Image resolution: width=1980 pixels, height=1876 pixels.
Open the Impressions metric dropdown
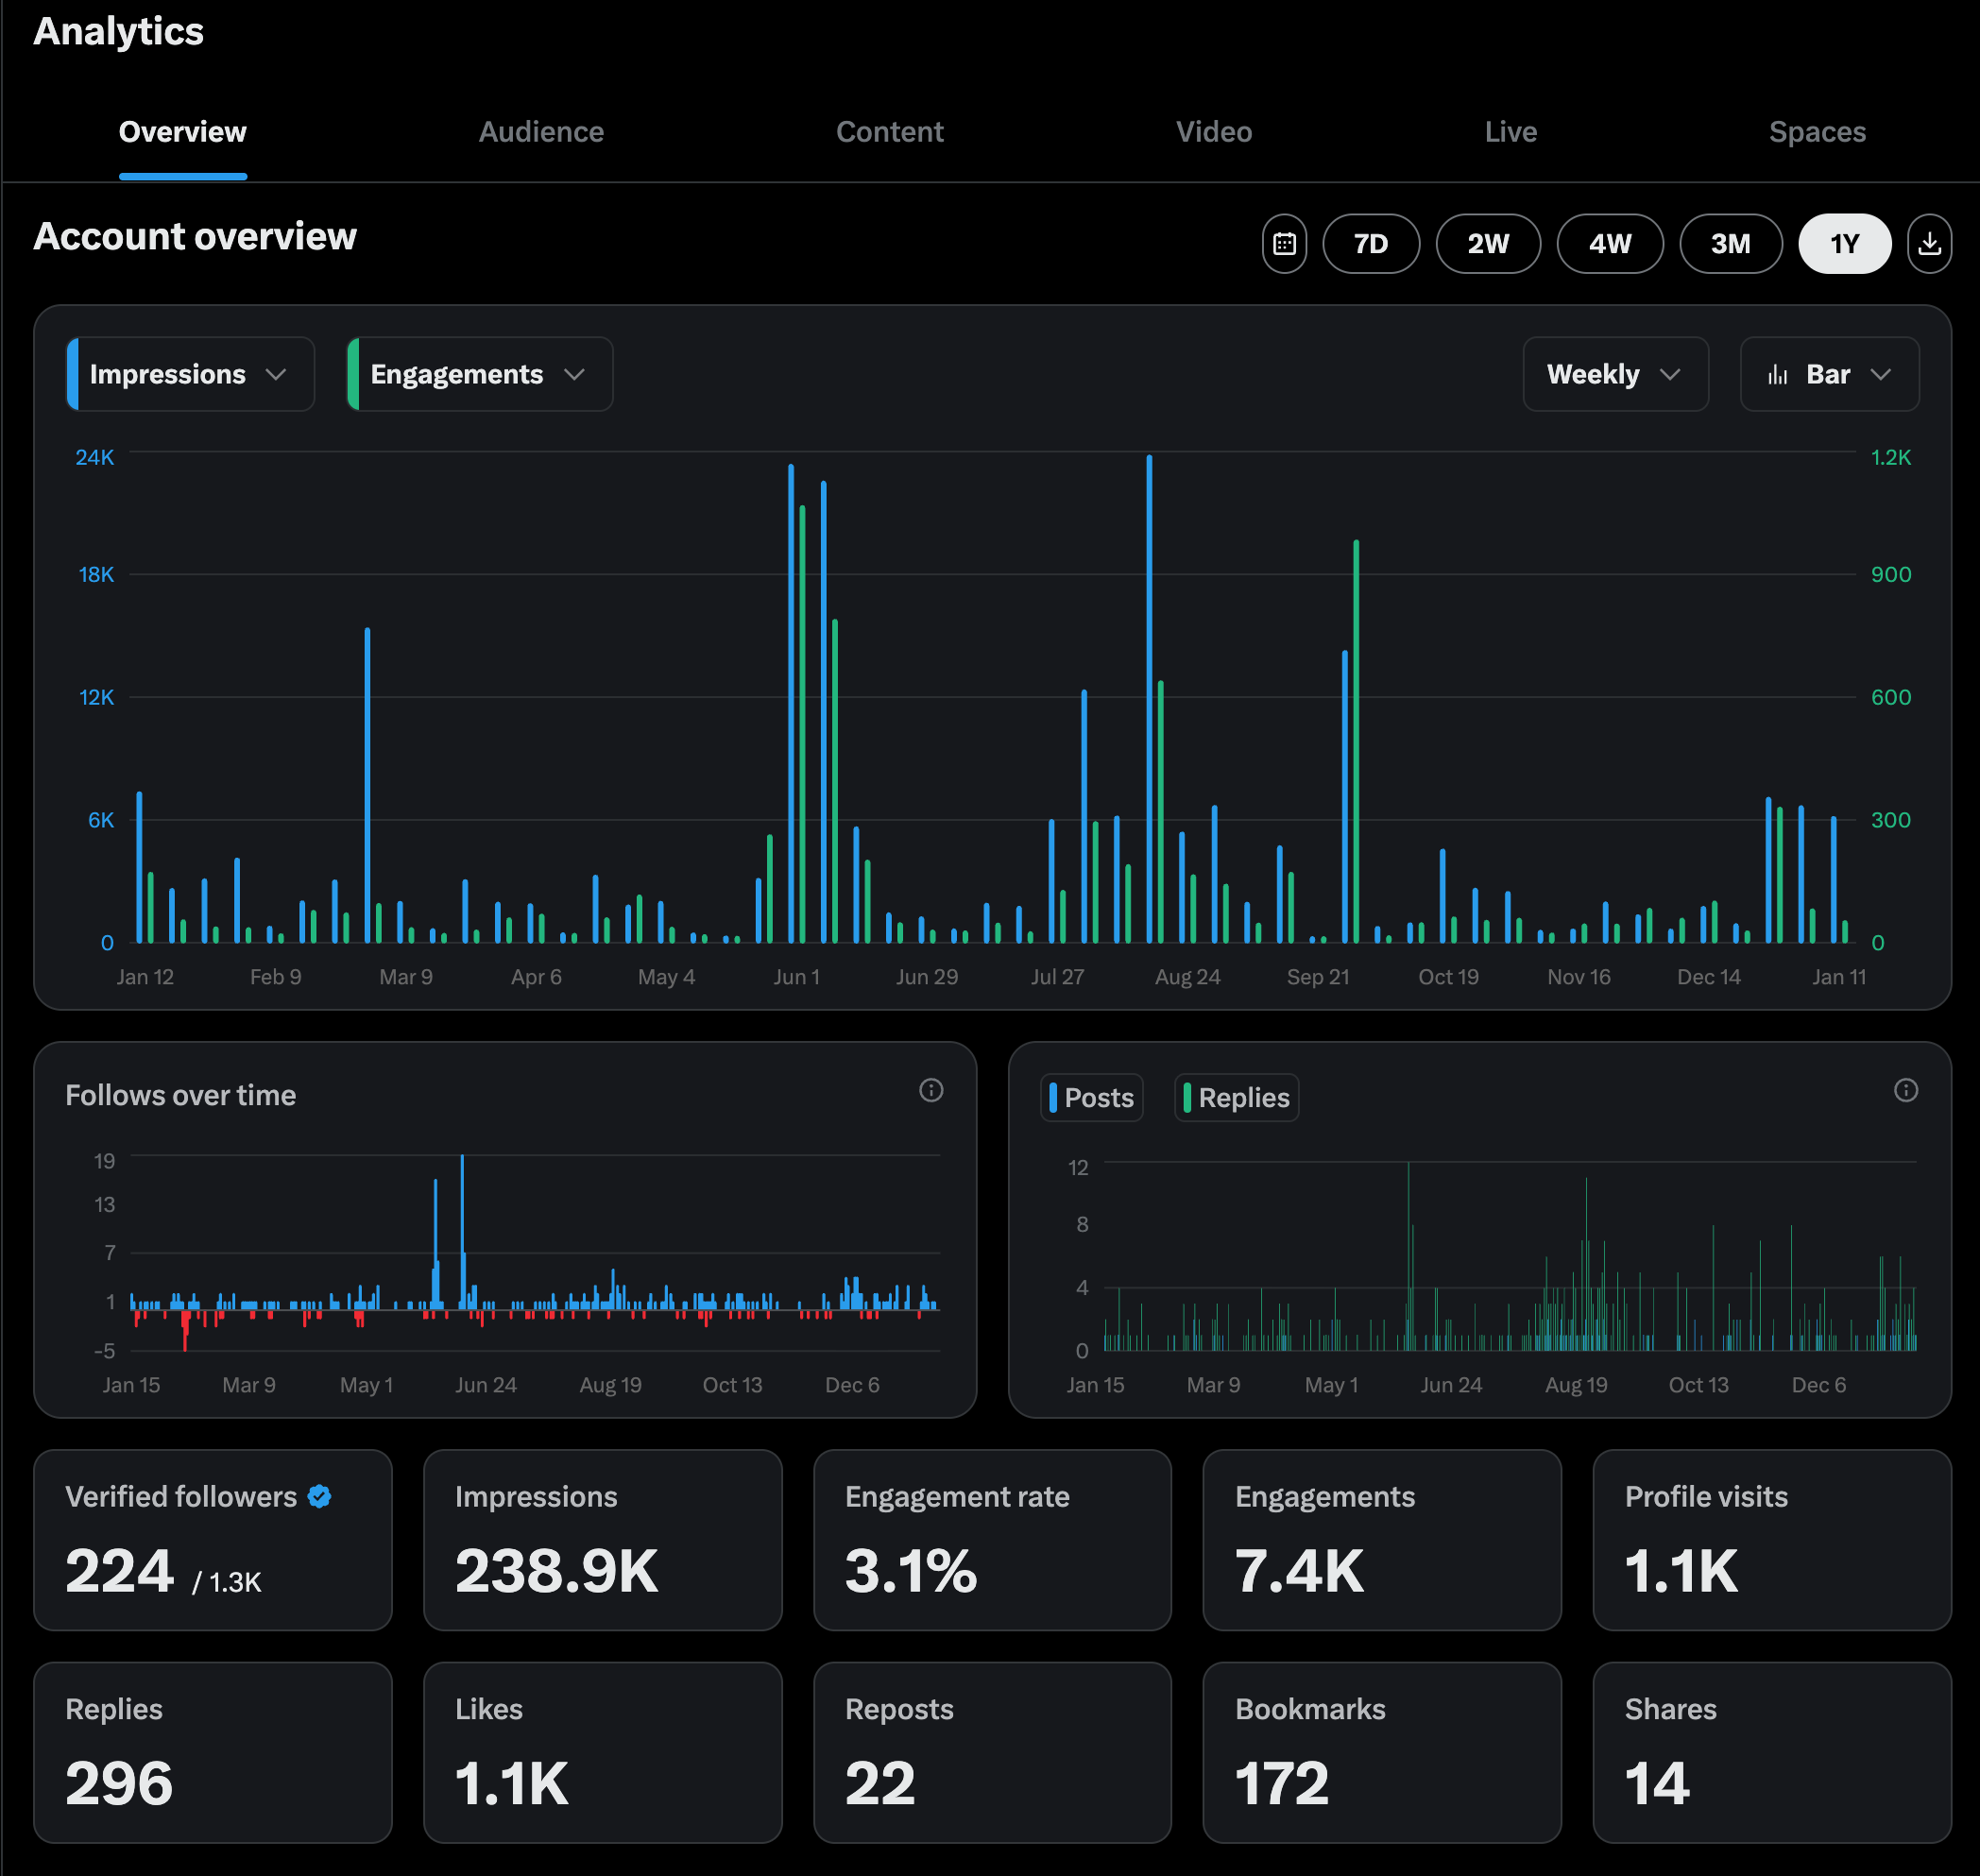click(x=190, y=374)
